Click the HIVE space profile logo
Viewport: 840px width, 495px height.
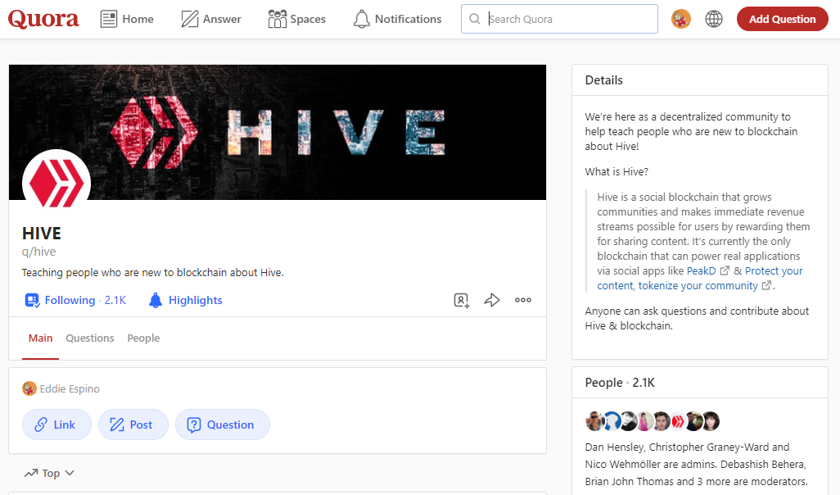[56, 184]
